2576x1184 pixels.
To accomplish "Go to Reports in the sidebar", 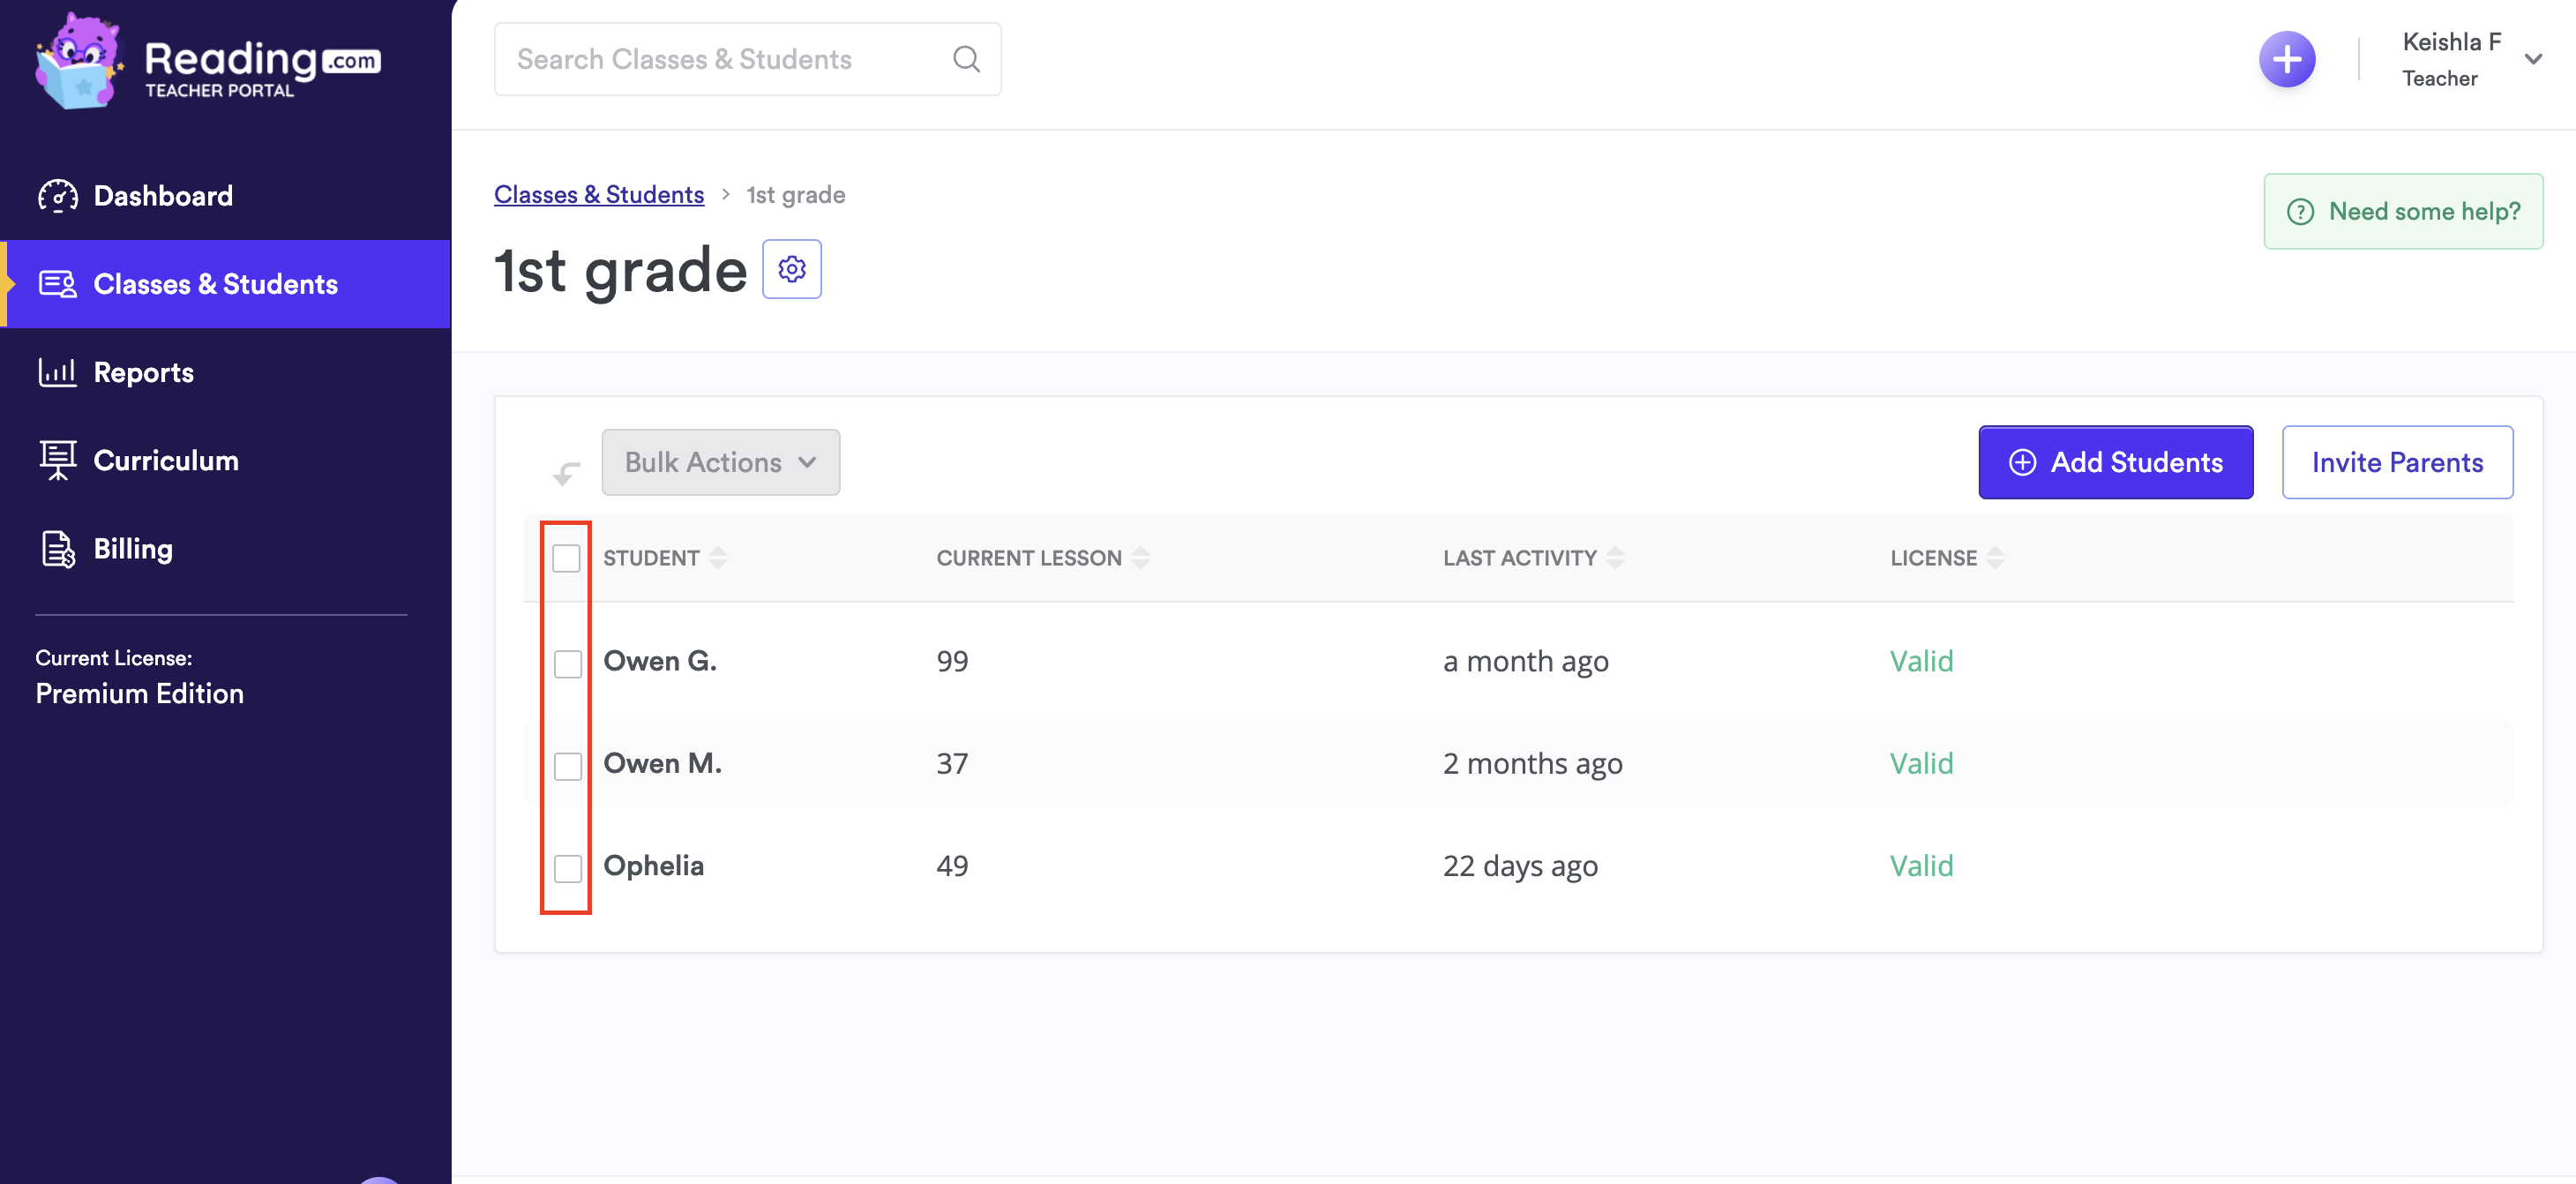I will (x=143, y=372).
